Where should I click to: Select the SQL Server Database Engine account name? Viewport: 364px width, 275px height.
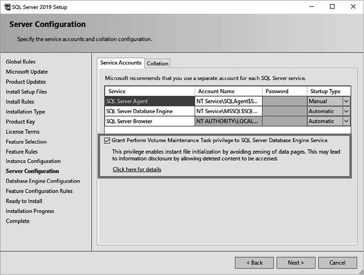[x=227, y=111]
